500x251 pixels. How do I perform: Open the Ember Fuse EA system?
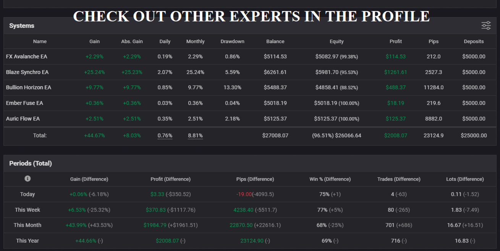point(24,103)
